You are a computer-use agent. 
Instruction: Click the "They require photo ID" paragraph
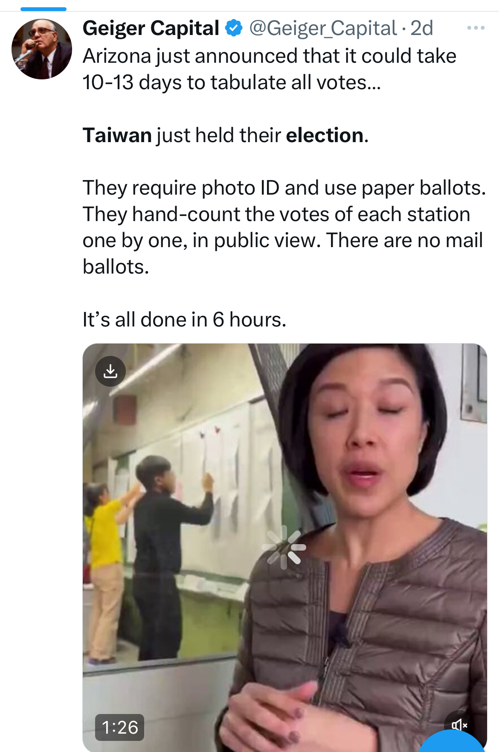(284, 227)
